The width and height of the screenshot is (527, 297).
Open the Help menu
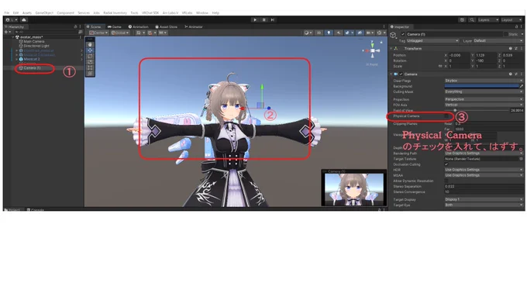[x=215, y=12]
